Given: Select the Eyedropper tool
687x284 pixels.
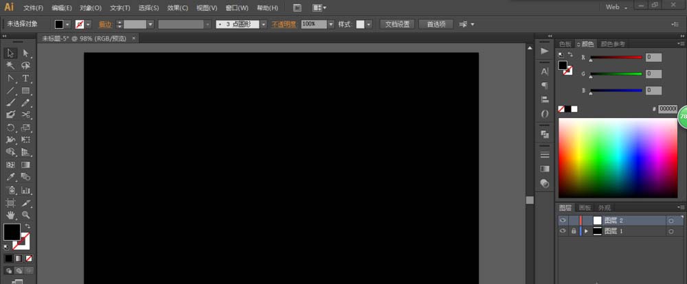Looking at the screenshot, I should click(10, 177).
